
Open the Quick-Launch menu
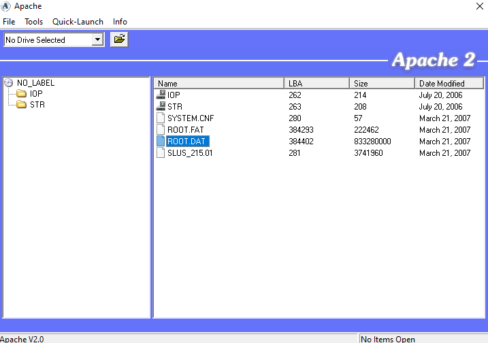tap(78, 22)
